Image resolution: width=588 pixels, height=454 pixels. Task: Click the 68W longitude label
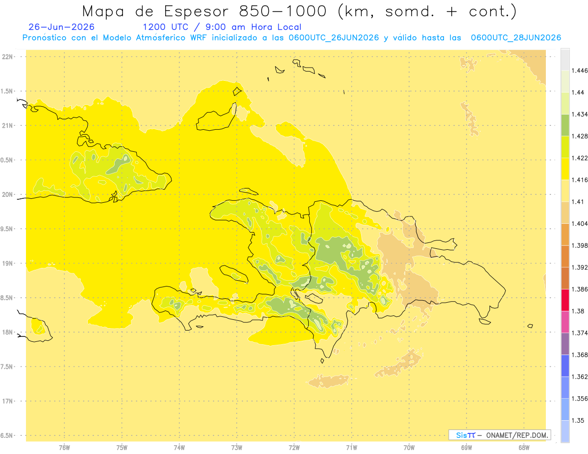tap(524, 448)
